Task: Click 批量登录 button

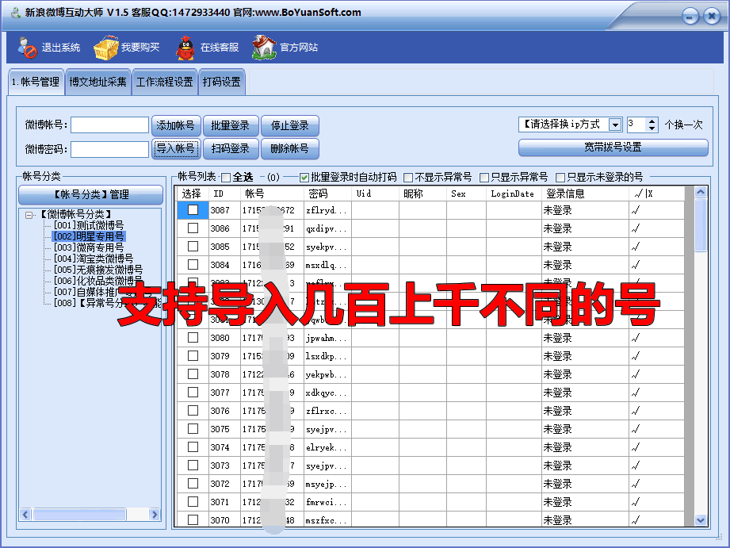Action: [231, 125]
